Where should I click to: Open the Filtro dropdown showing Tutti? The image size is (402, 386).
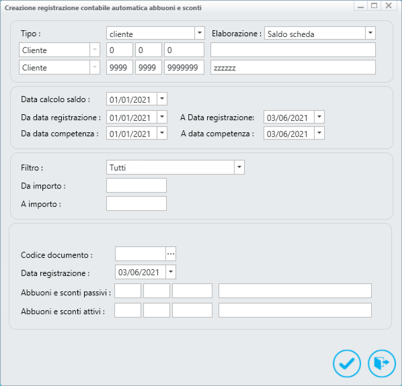click(239, 167)
